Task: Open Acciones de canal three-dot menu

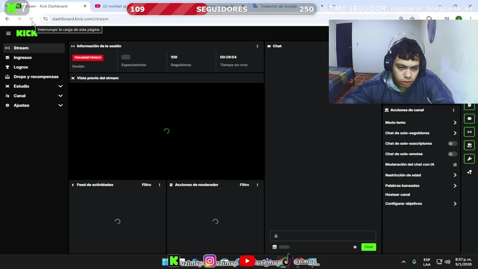Action: (x=454, y=110)
